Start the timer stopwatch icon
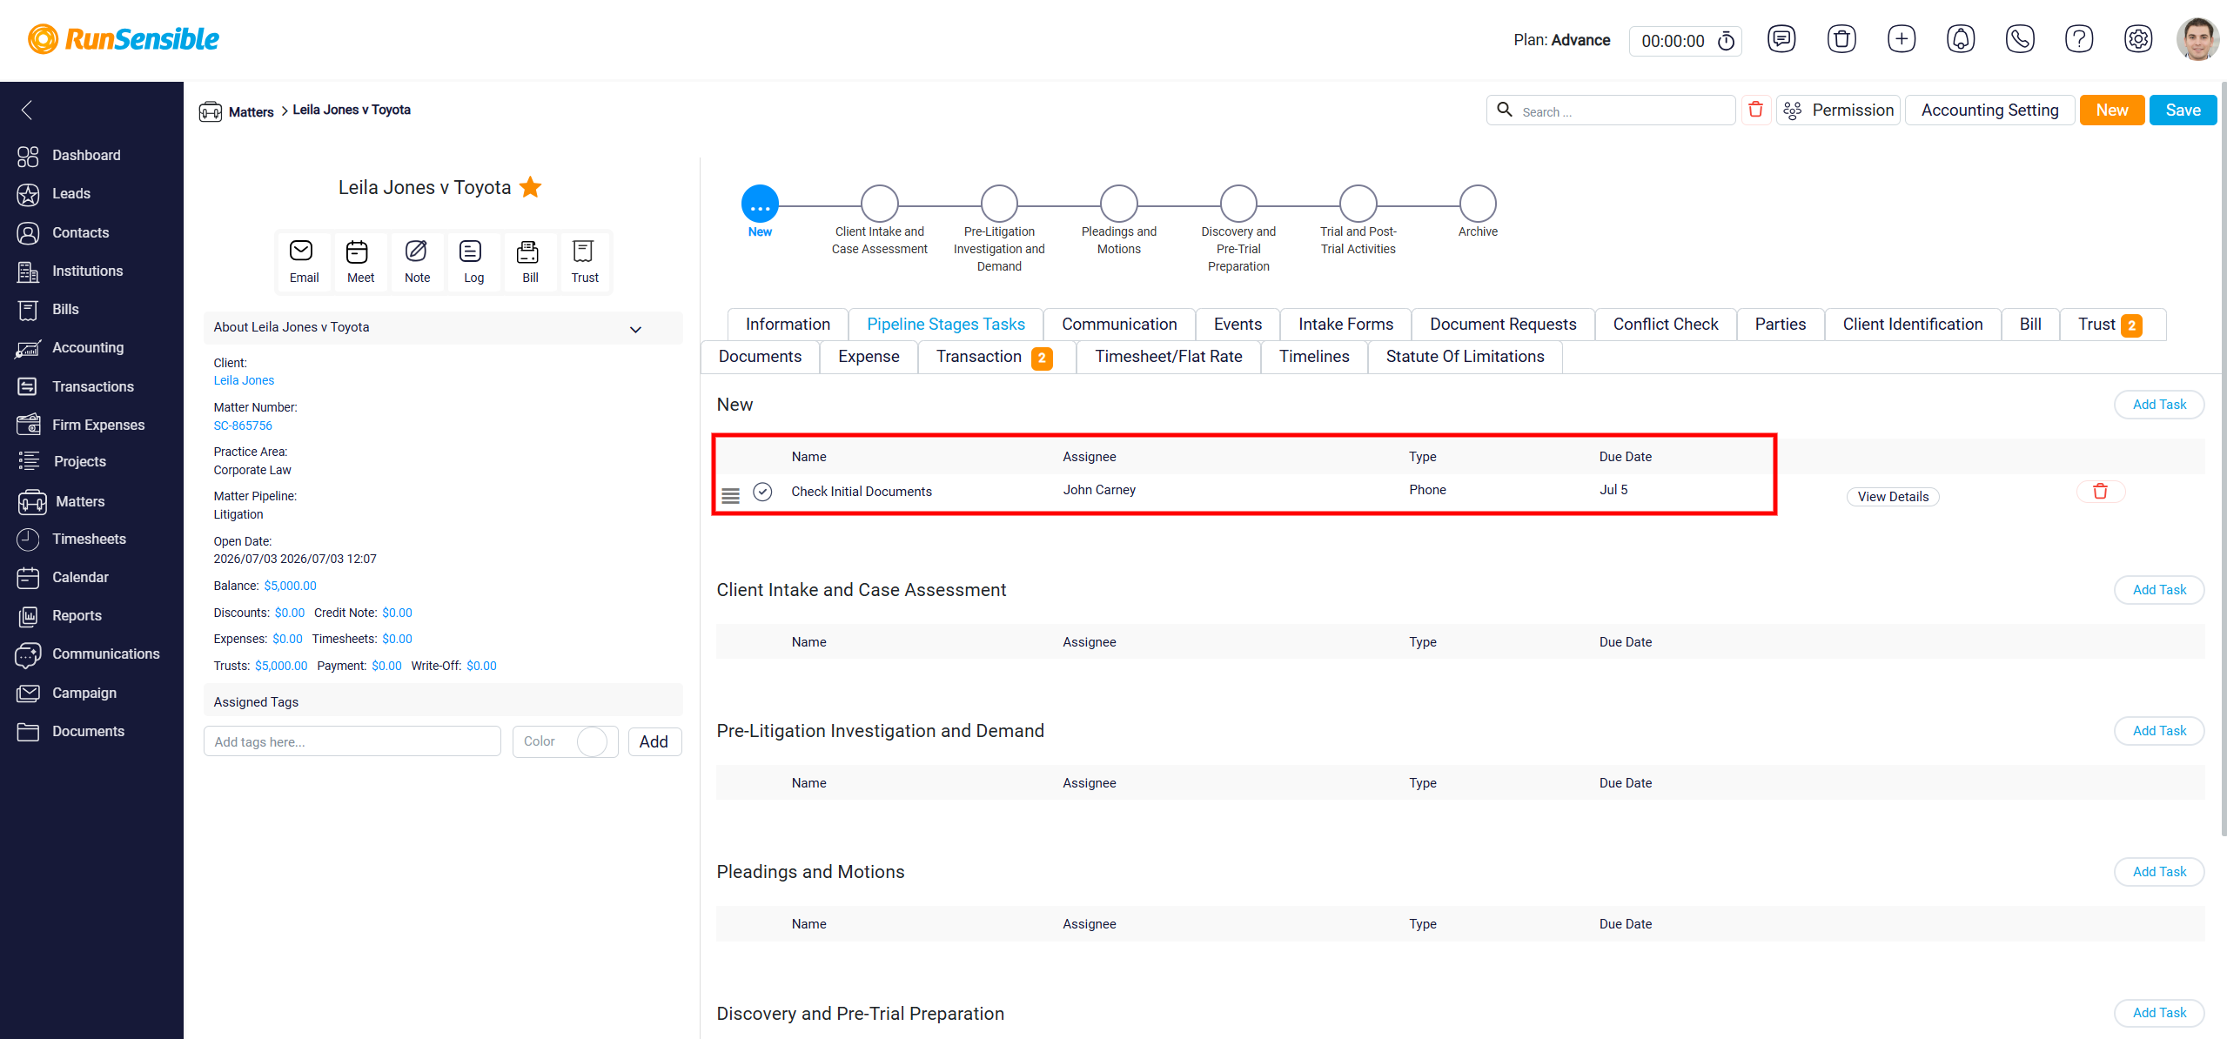Image resolution: width=2227 pixels, height=1039 pixels. [x=1726, y=41]
